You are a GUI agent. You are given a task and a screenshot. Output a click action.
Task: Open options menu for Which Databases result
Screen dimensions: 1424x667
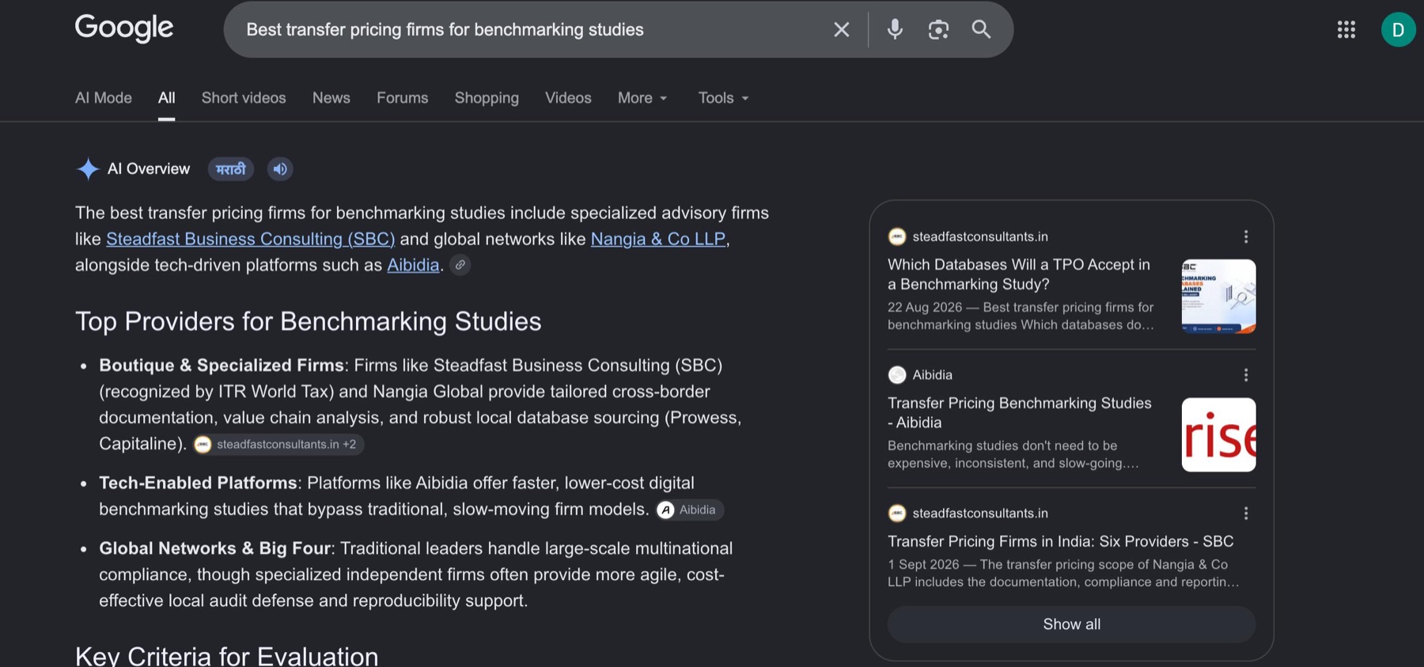1246,237
